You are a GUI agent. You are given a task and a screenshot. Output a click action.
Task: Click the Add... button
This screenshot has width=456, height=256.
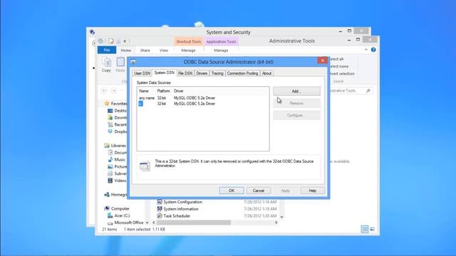click(296, 91)
